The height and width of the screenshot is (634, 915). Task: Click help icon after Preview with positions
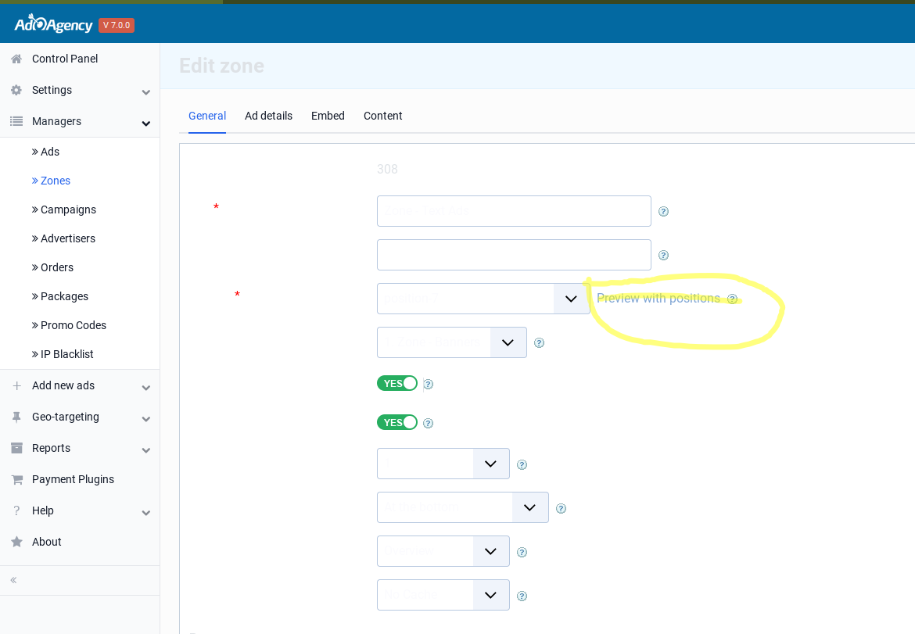coord(732,299)
